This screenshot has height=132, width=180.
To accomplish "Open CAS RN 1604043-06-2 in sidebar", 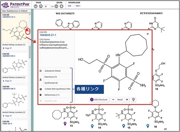I will [x=9, y=89].
